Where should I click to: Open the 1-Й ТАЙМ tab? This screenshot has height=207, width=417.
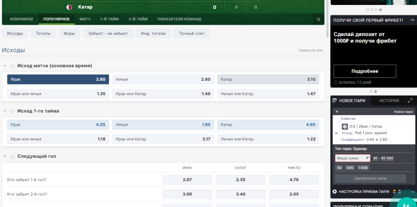pos(110,19)
